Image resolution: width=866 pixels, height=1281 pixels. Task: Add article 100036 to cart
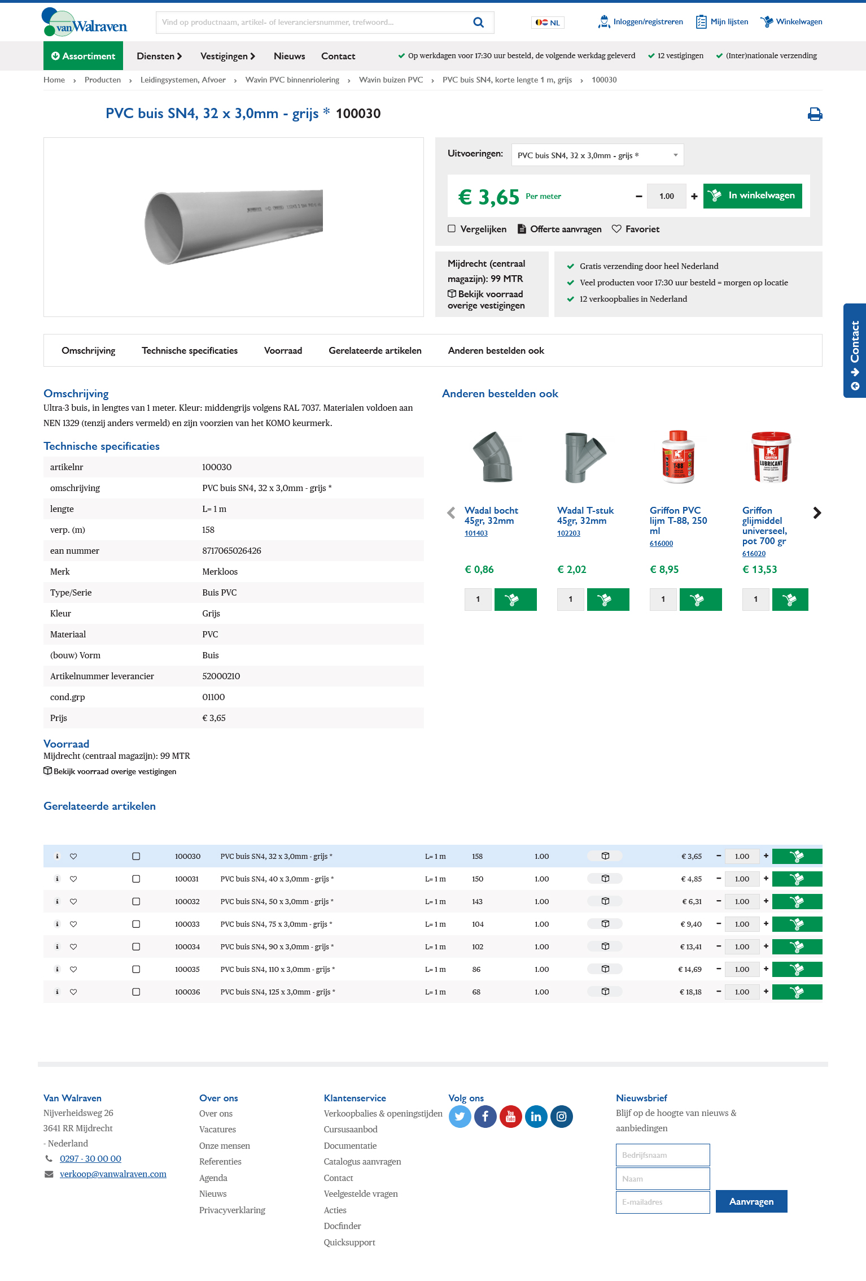coord(797,992)
